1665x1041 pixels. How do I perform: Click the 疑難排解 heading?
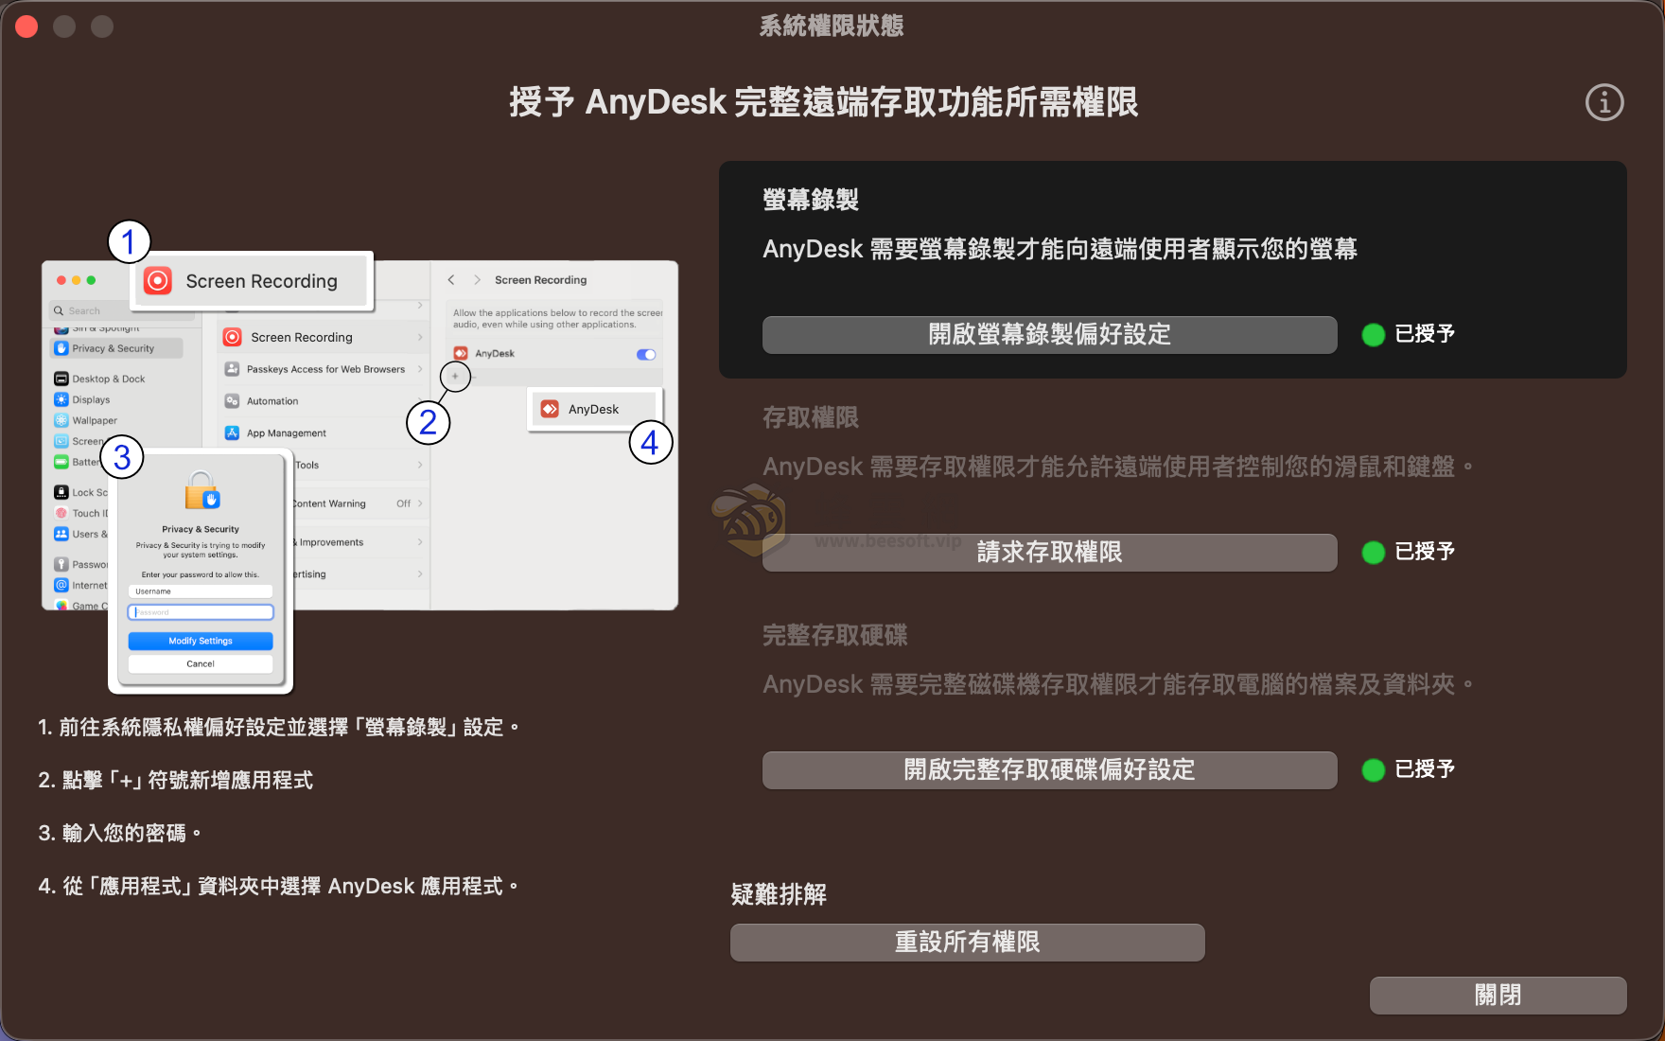pos(779,894)
